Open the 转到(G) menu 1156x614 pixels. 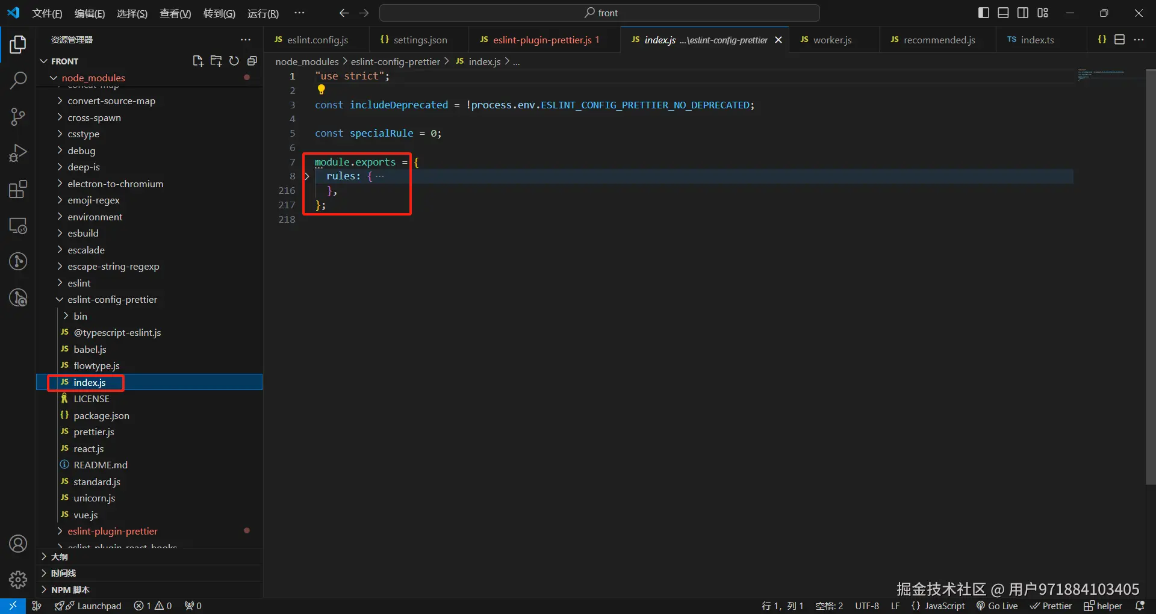(219, 13)
